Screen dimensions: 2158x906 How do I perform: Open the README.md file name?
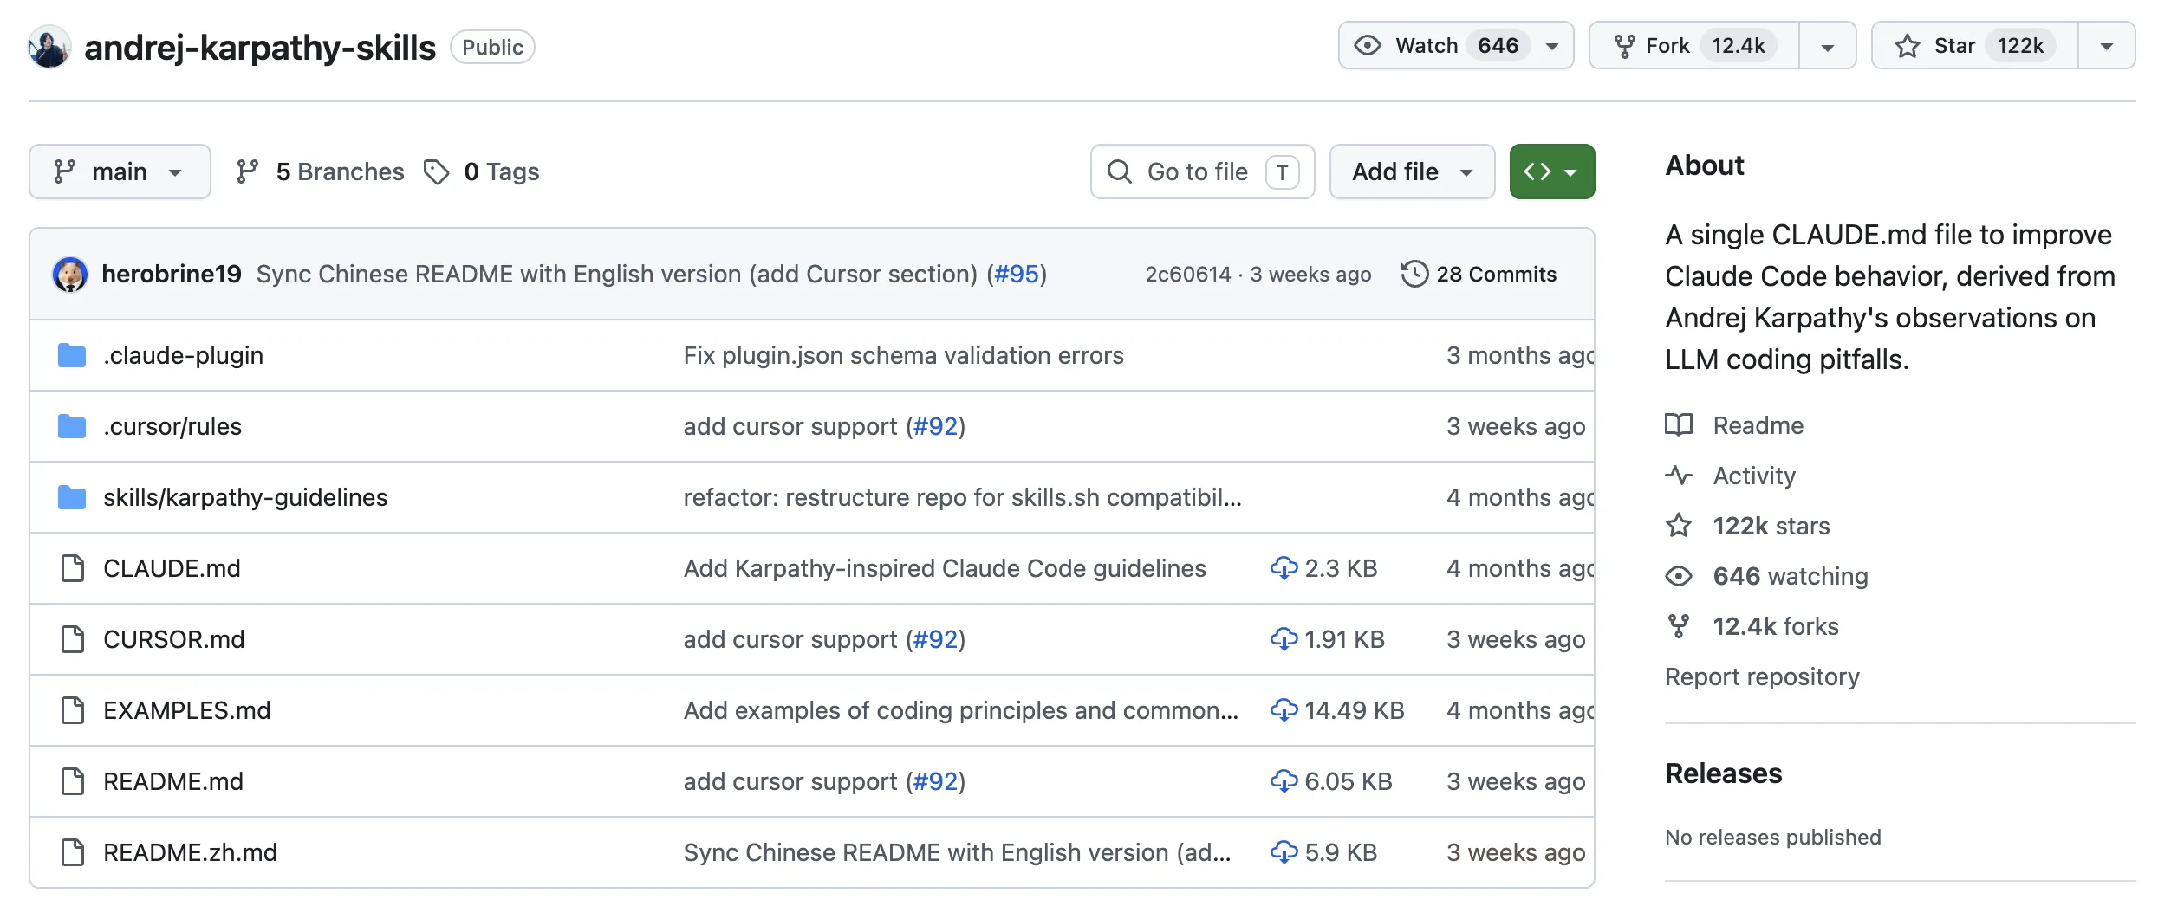pos(173,781)
